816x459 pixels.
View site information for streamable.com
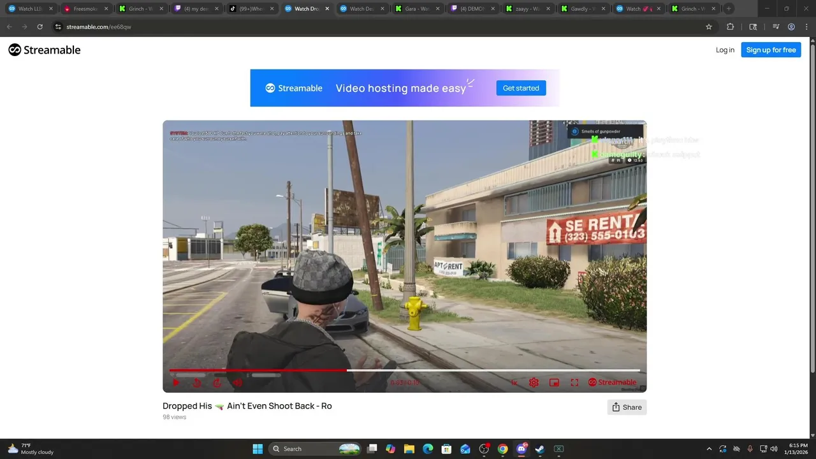point(58,27)
